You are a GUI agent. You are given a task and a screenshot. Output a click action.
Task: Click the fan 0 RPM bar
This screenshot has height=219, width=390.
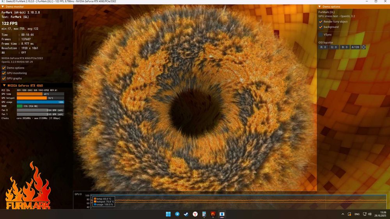click(40, 110)
